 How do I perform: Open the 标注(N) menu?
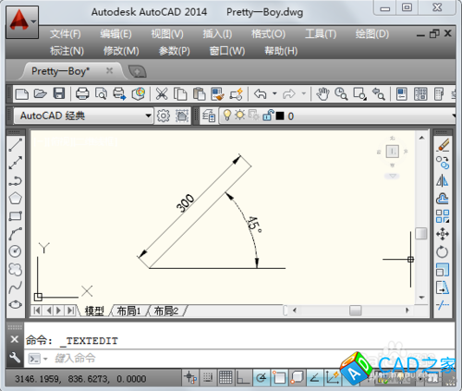click(67, 51)
